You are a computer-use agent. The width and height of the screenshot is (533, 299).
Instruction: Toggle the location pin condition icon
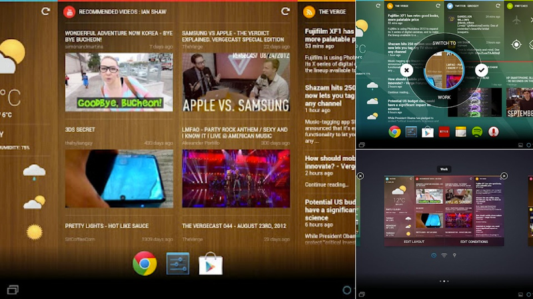pos(454,255)
